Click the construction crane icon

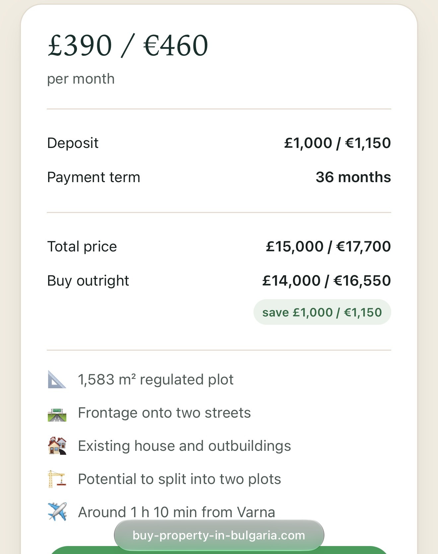57,479
